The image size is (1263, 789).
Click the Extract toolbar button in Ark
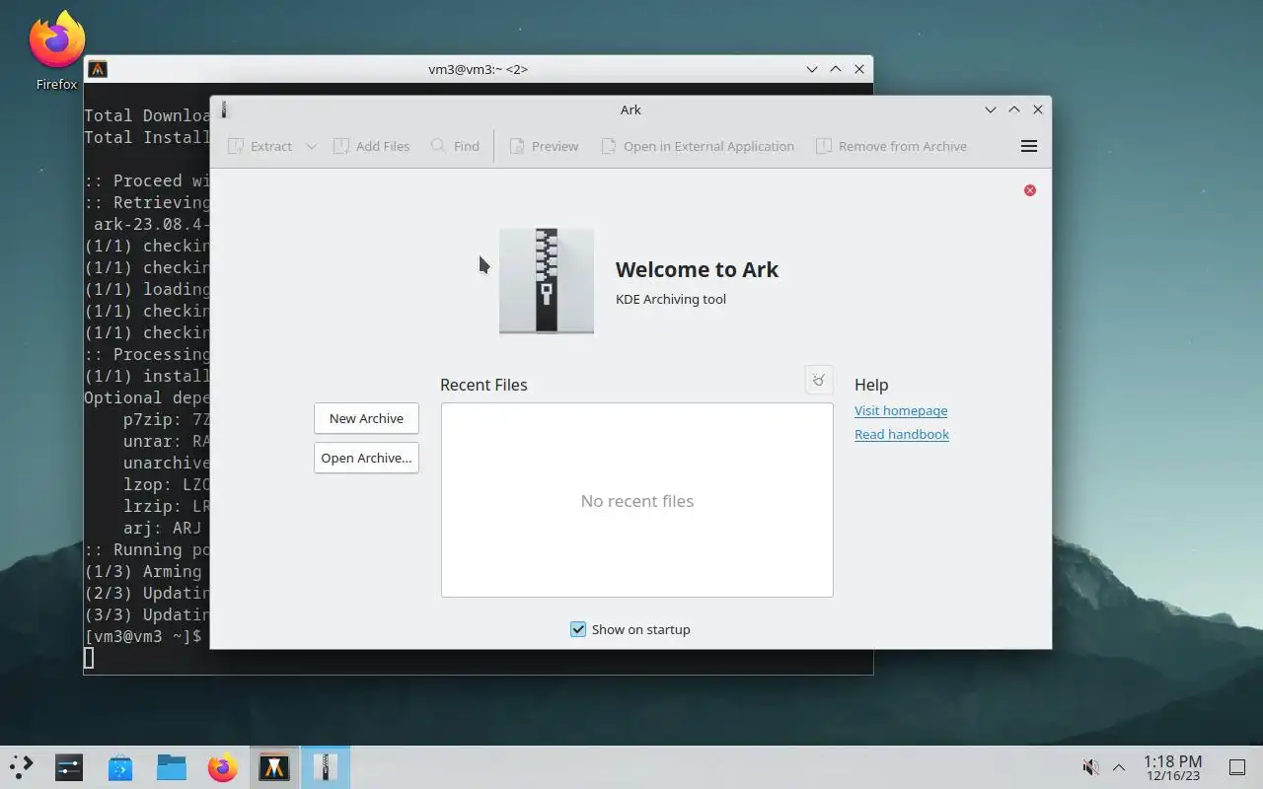[260, 146]
